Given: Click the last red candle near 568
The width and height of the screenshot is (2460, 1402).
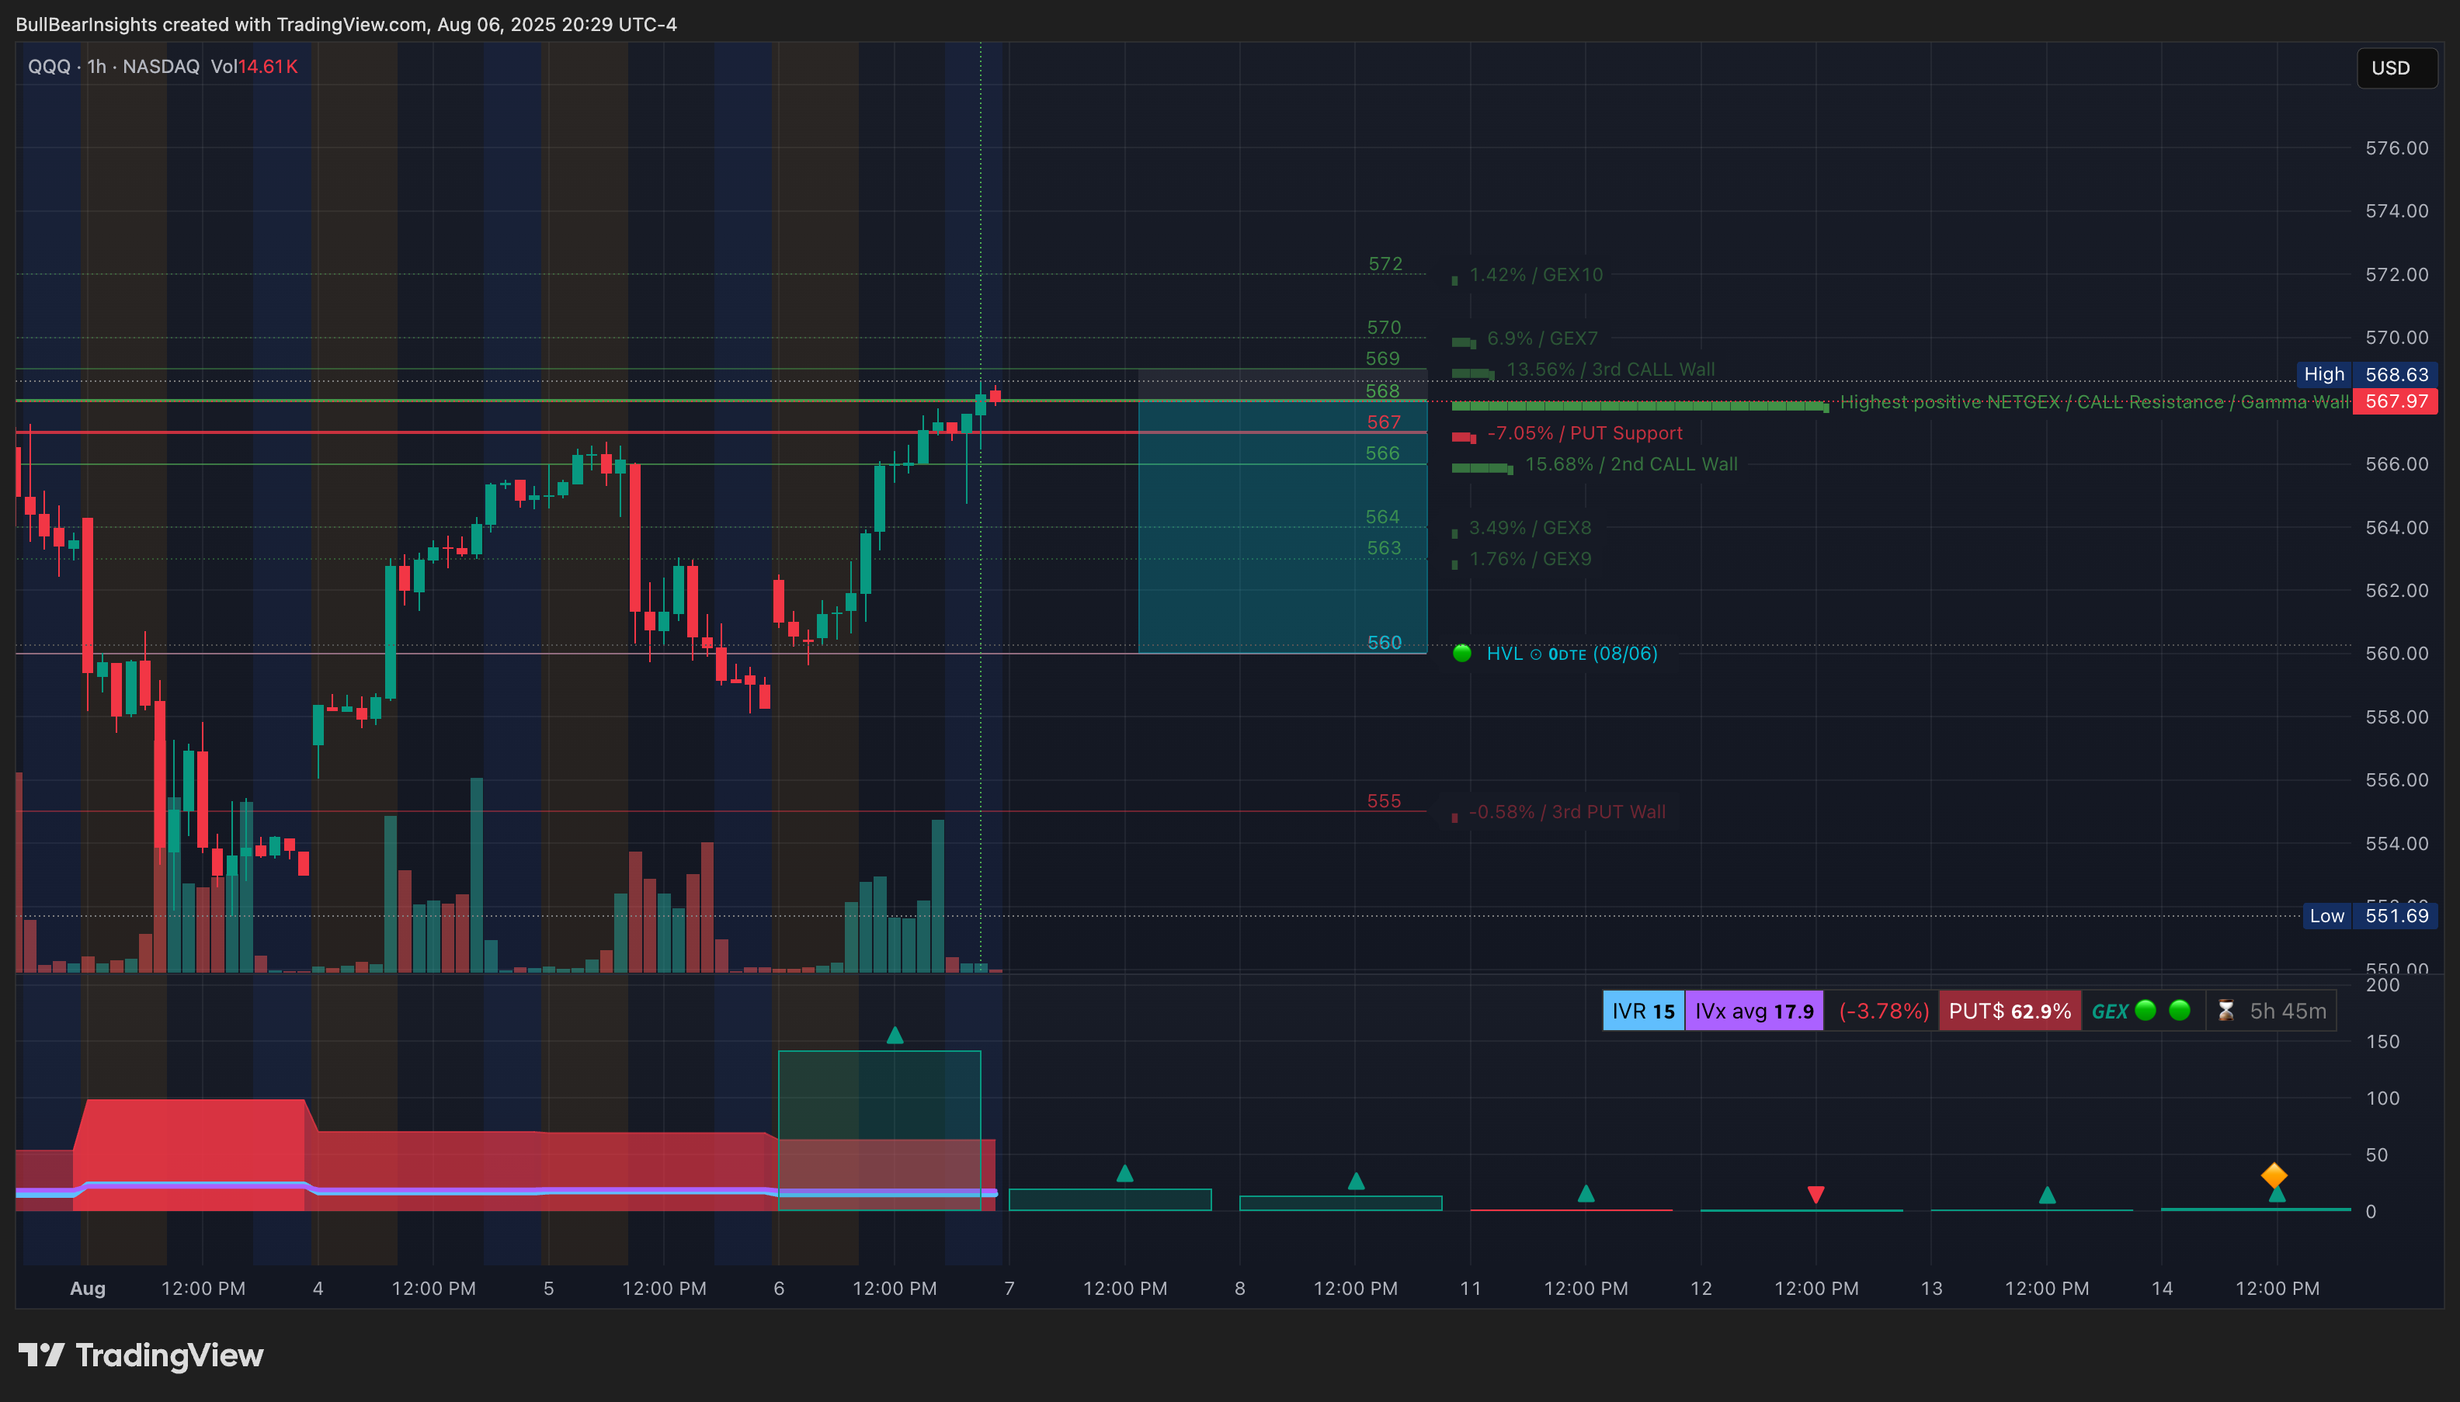Looking at the screenshot, I should coord(995,395).
